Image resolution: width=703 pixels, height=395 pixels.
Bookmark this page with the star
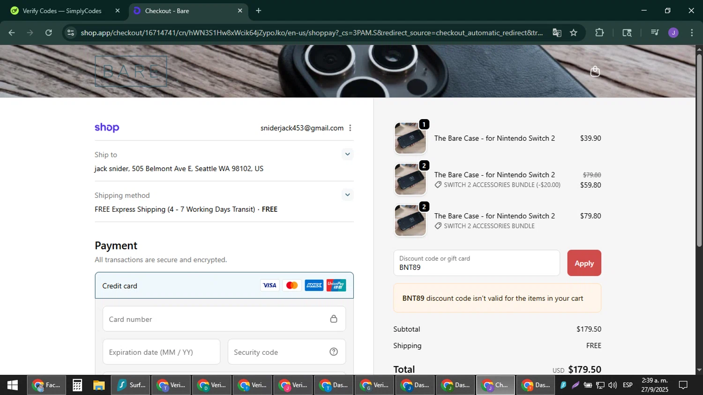pyautogui.click(x=574, y=33)
